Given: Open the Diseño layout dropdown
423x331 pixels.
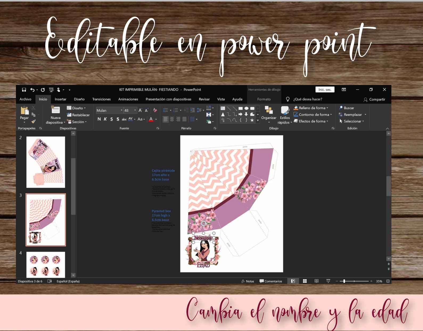Looking at the screenshot, I should (x=76, y=108).
